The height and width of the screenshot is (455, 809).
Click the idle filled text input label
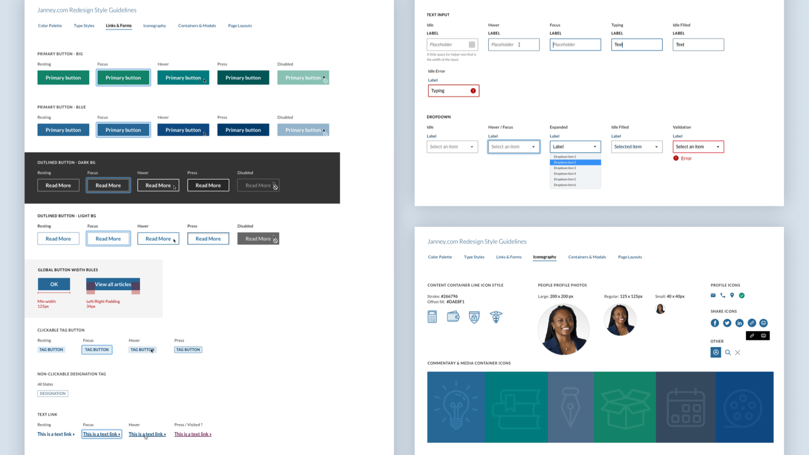[x=678, y=33]
